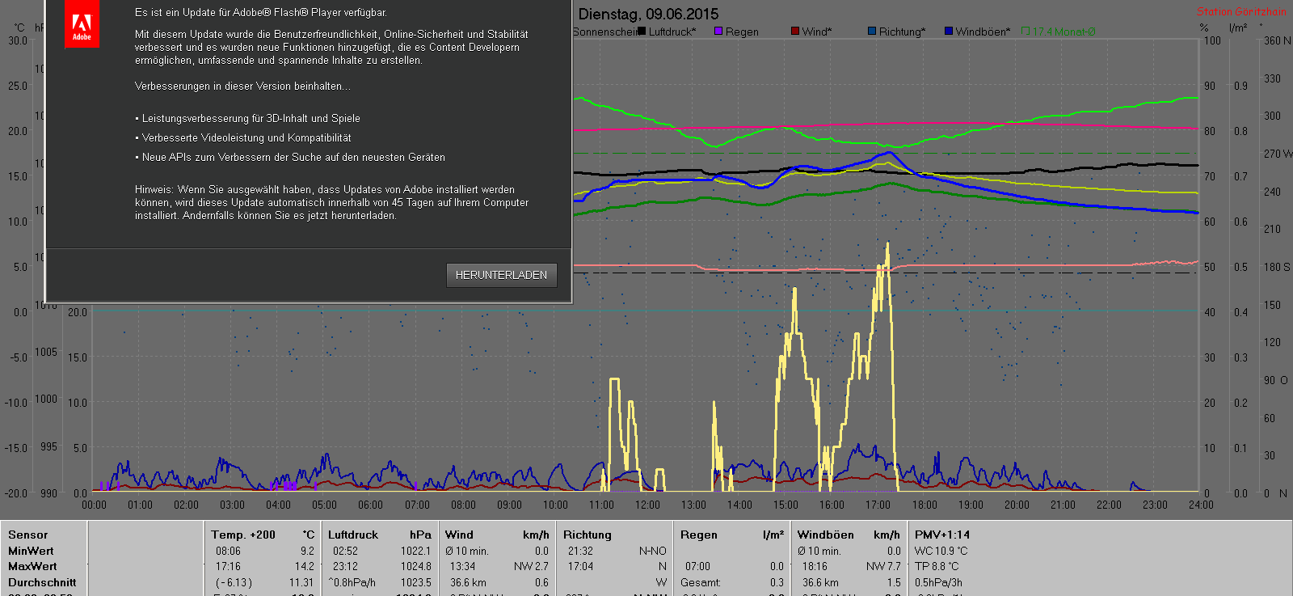Click the red Adobe logo icon

pyautogui.click(x=82, y=25)
